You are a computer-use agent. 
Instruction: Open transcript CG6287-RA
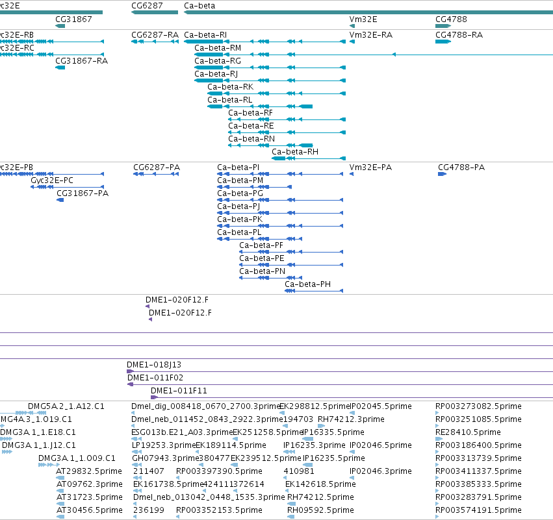[x=155, y=35]
